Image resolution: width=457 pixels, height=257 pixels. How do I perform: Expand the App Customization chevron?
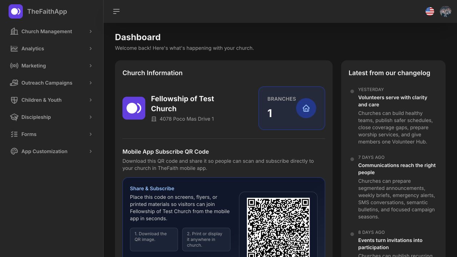tap(91, 151)
